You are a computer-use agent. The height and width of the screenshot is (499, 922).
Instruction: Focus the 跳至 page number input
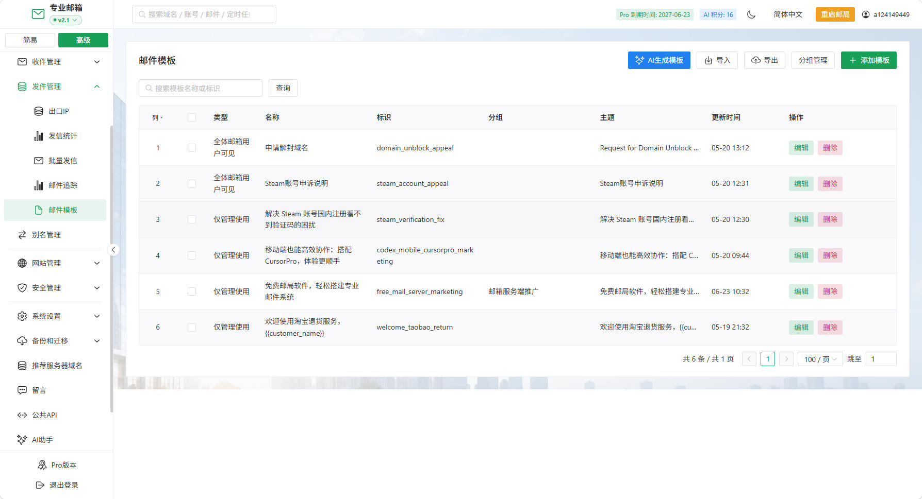tap(881, 359)
